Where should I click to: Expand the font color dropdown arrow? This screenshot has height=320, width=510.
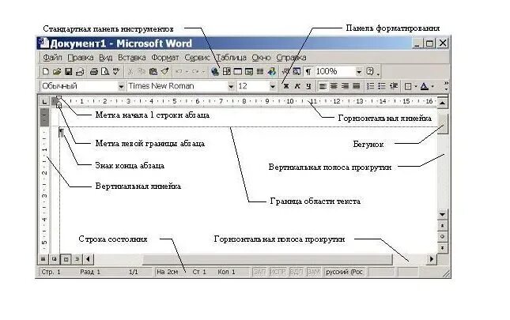click(433, 86)
